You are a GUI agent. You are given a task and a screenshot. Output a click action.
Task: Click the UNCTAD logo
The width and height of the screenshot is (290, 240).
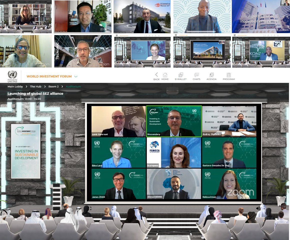click(x=12, y=76)
